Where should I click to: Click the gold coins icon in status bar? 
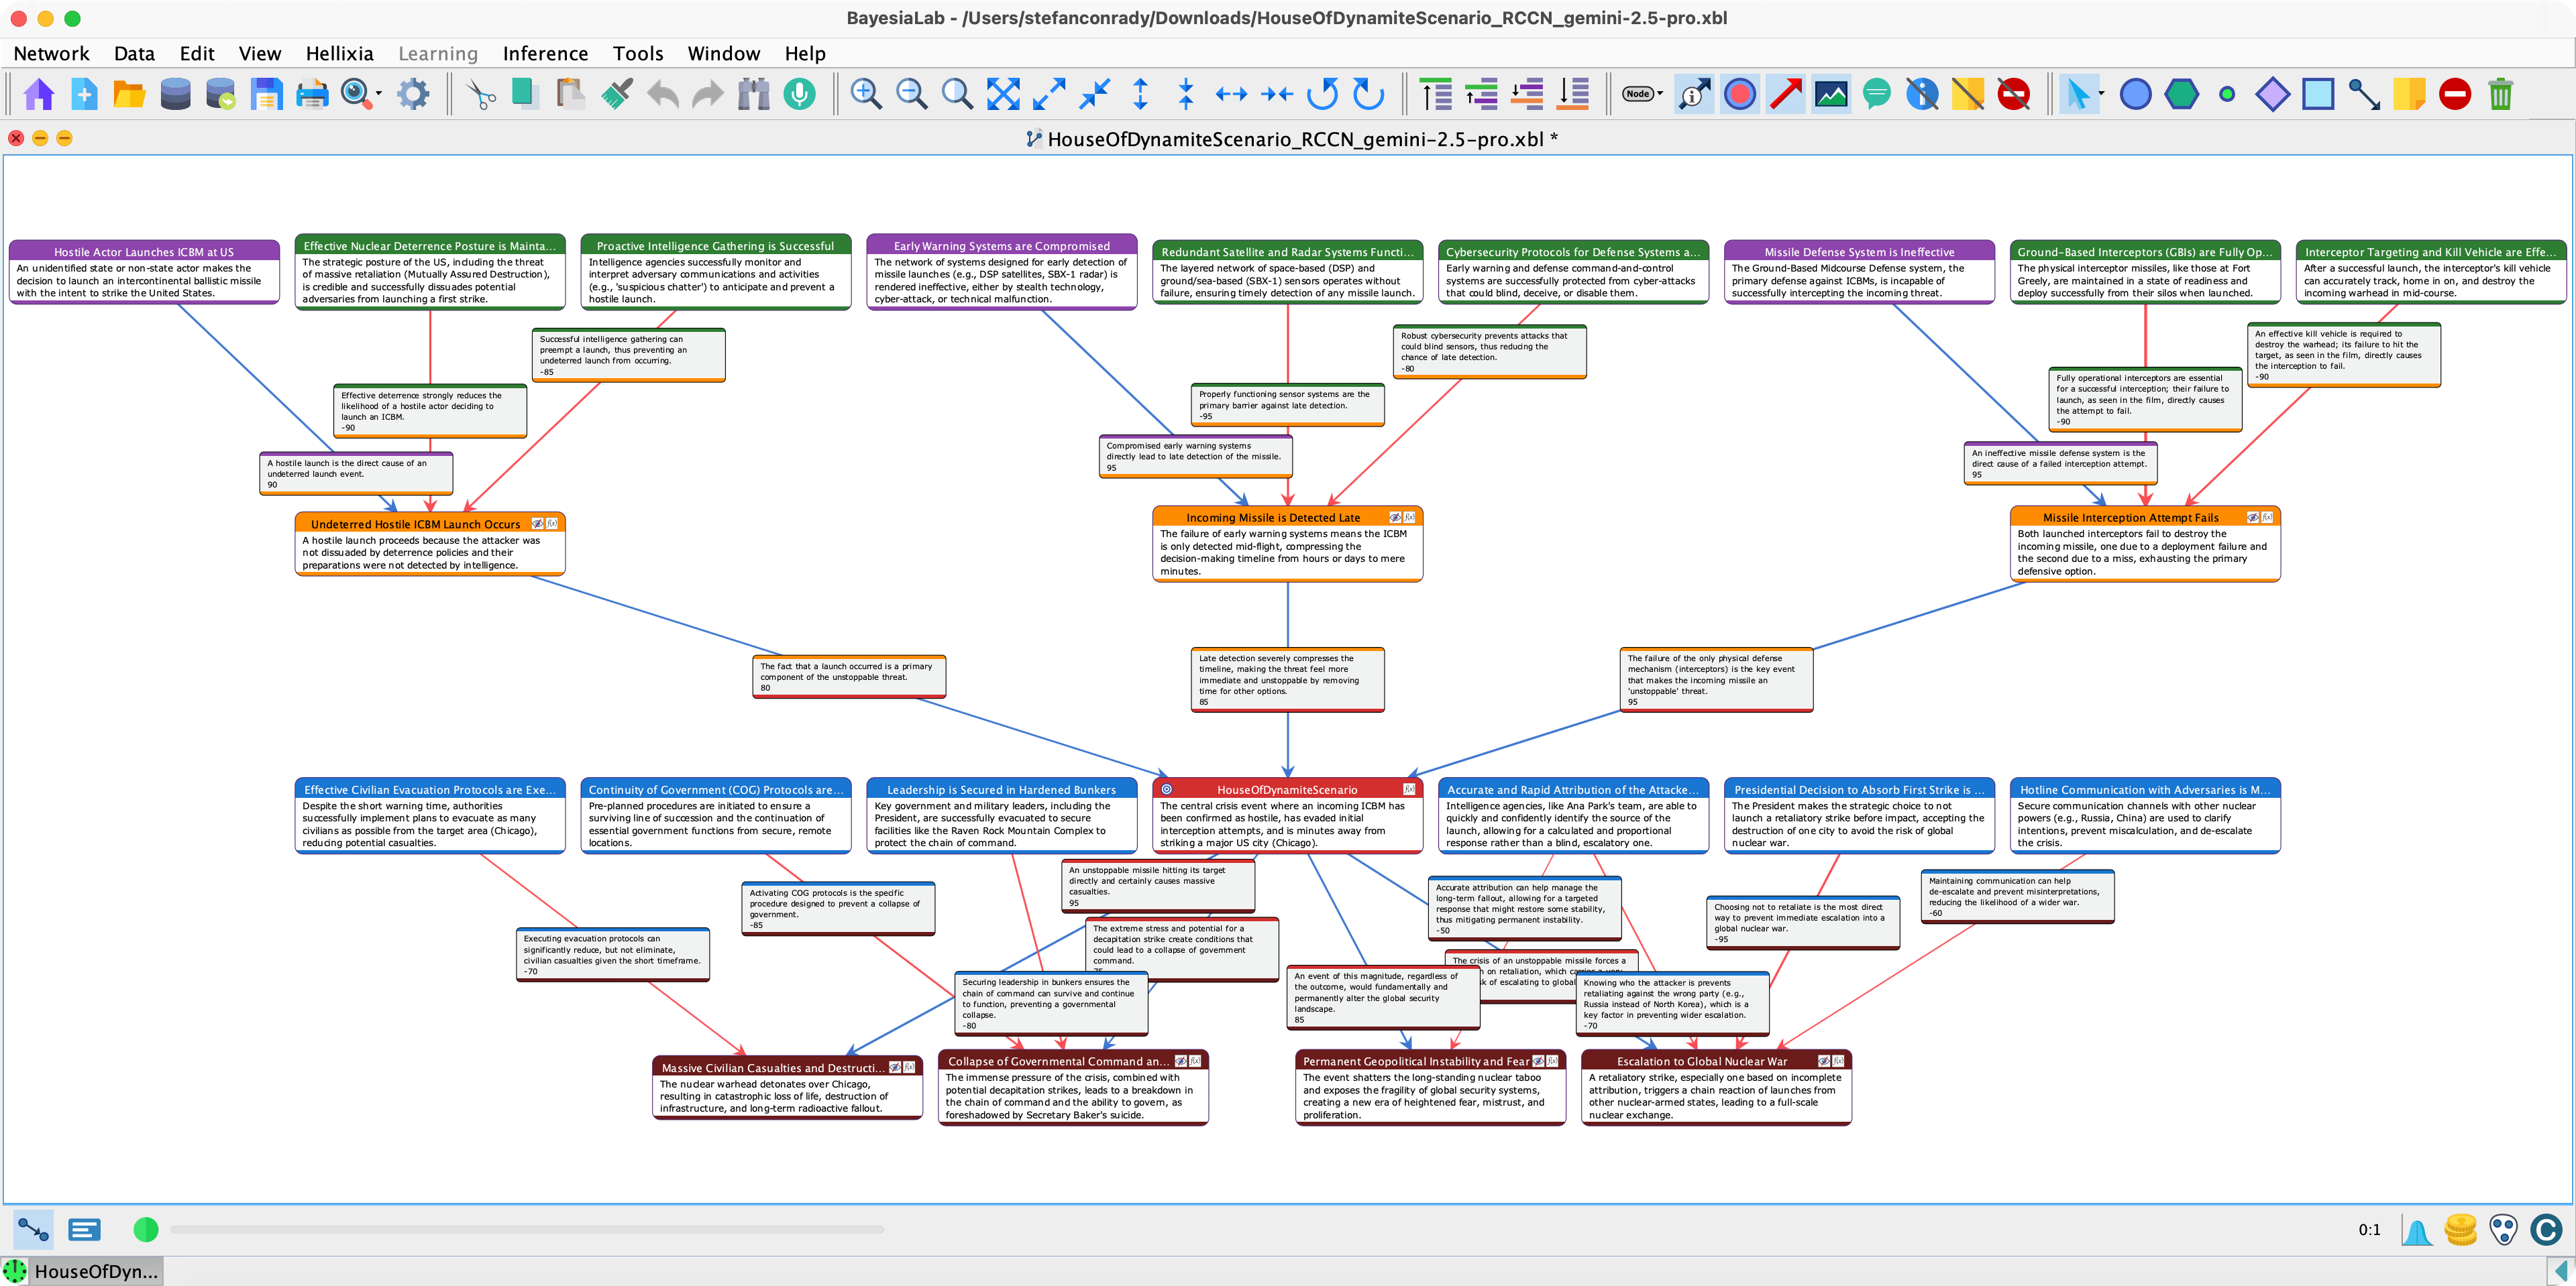(2460, 1229)
